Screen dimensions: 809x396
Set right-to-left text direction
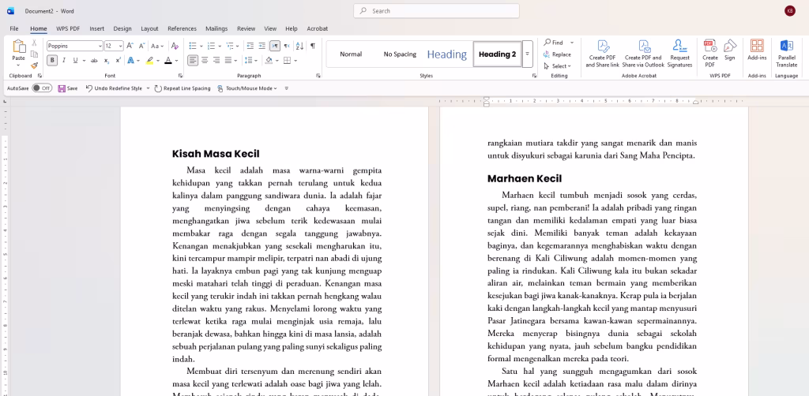click(286, 46)
